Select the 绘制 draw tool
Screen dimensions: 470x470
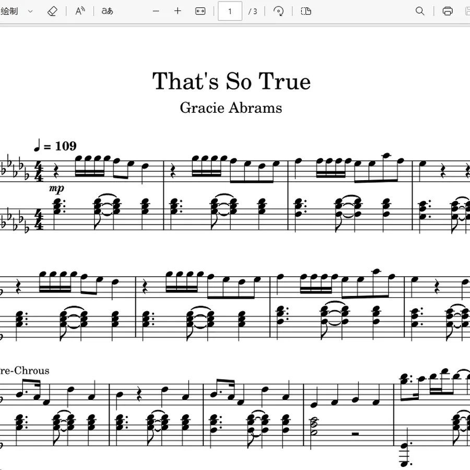click(x=9, y=11)
